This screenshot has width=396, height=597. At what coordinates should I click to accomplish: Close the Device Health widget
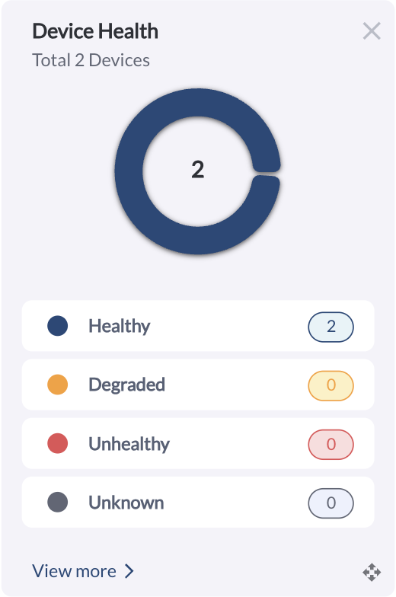[372, 30]
